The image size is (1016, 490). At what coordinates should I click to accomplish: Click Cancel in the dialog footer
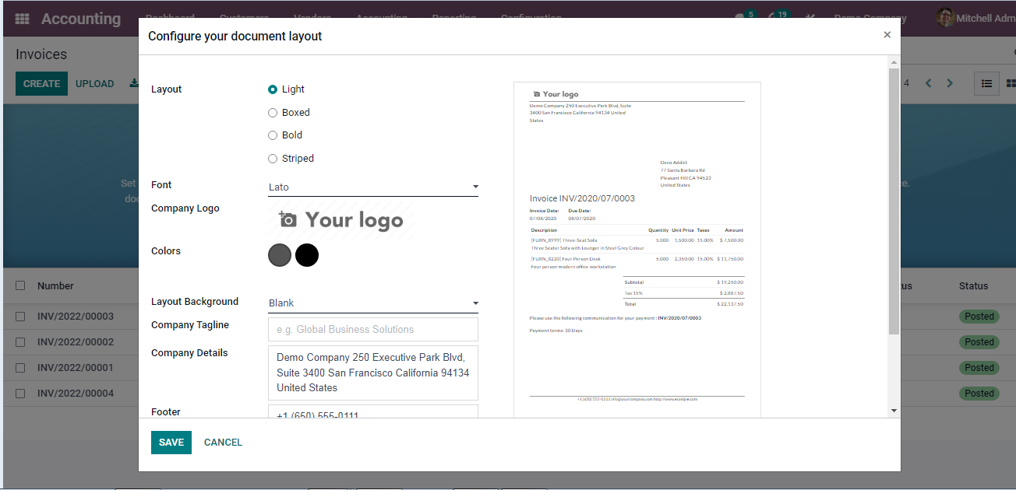pyautogui.click(x=223, y=443)
